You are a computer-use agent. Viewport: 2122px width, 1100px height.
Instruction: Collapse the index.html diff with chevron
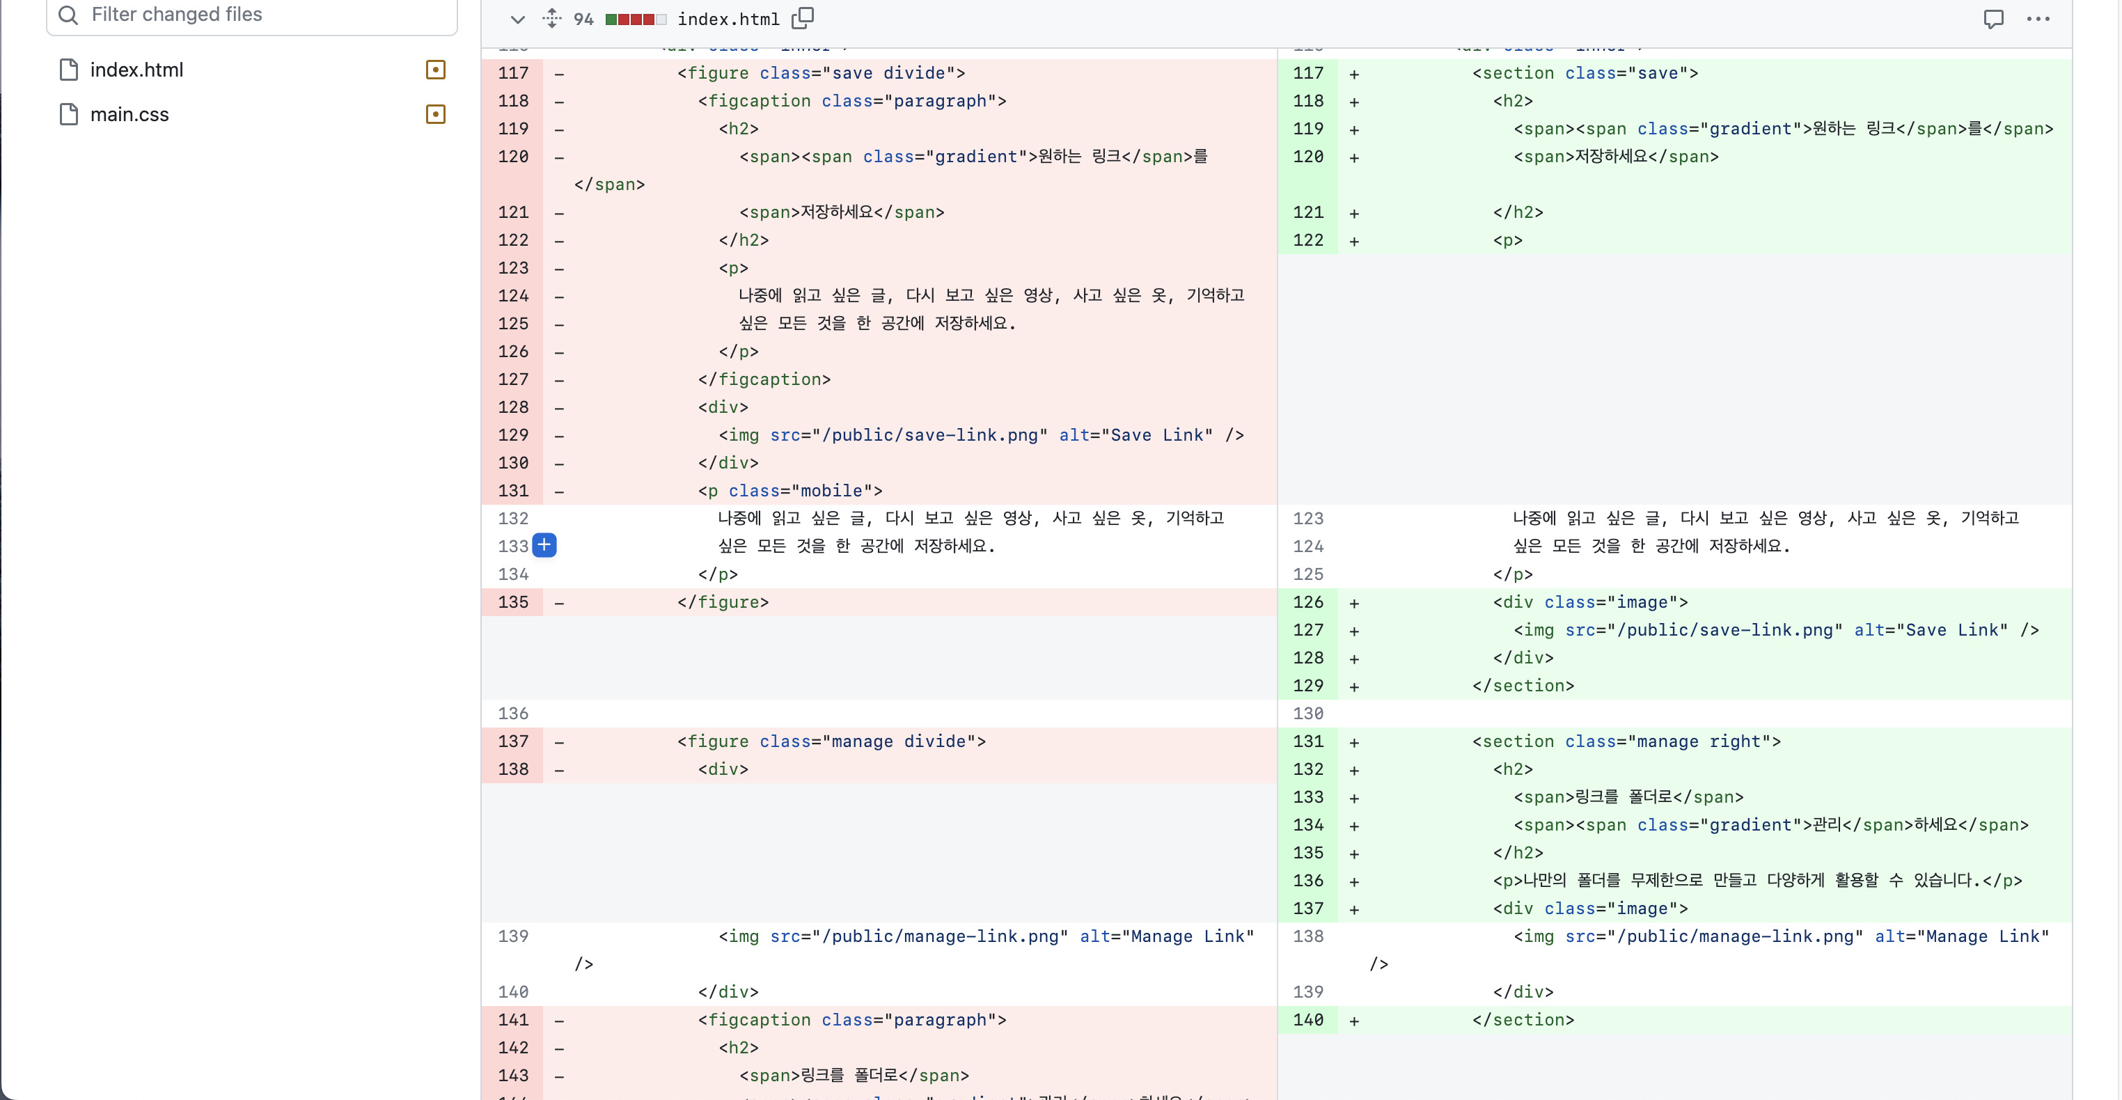point(517,19)
